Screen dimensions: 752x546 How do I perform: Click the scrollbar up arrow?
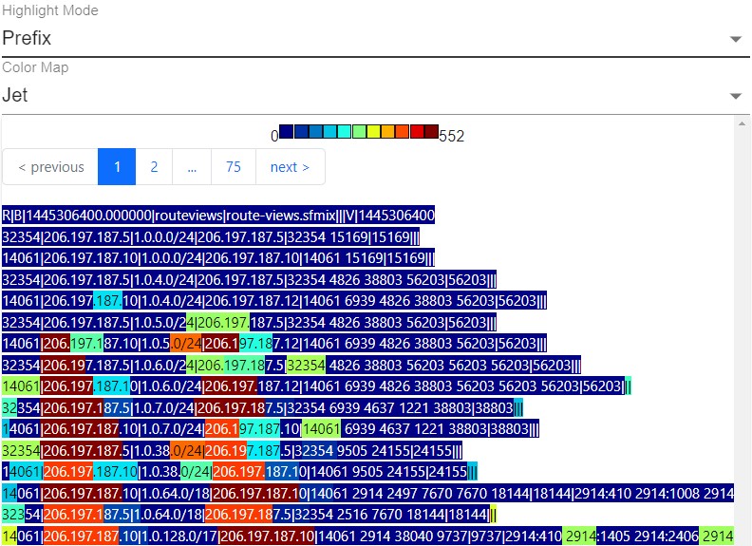click(x=742, y=123)
